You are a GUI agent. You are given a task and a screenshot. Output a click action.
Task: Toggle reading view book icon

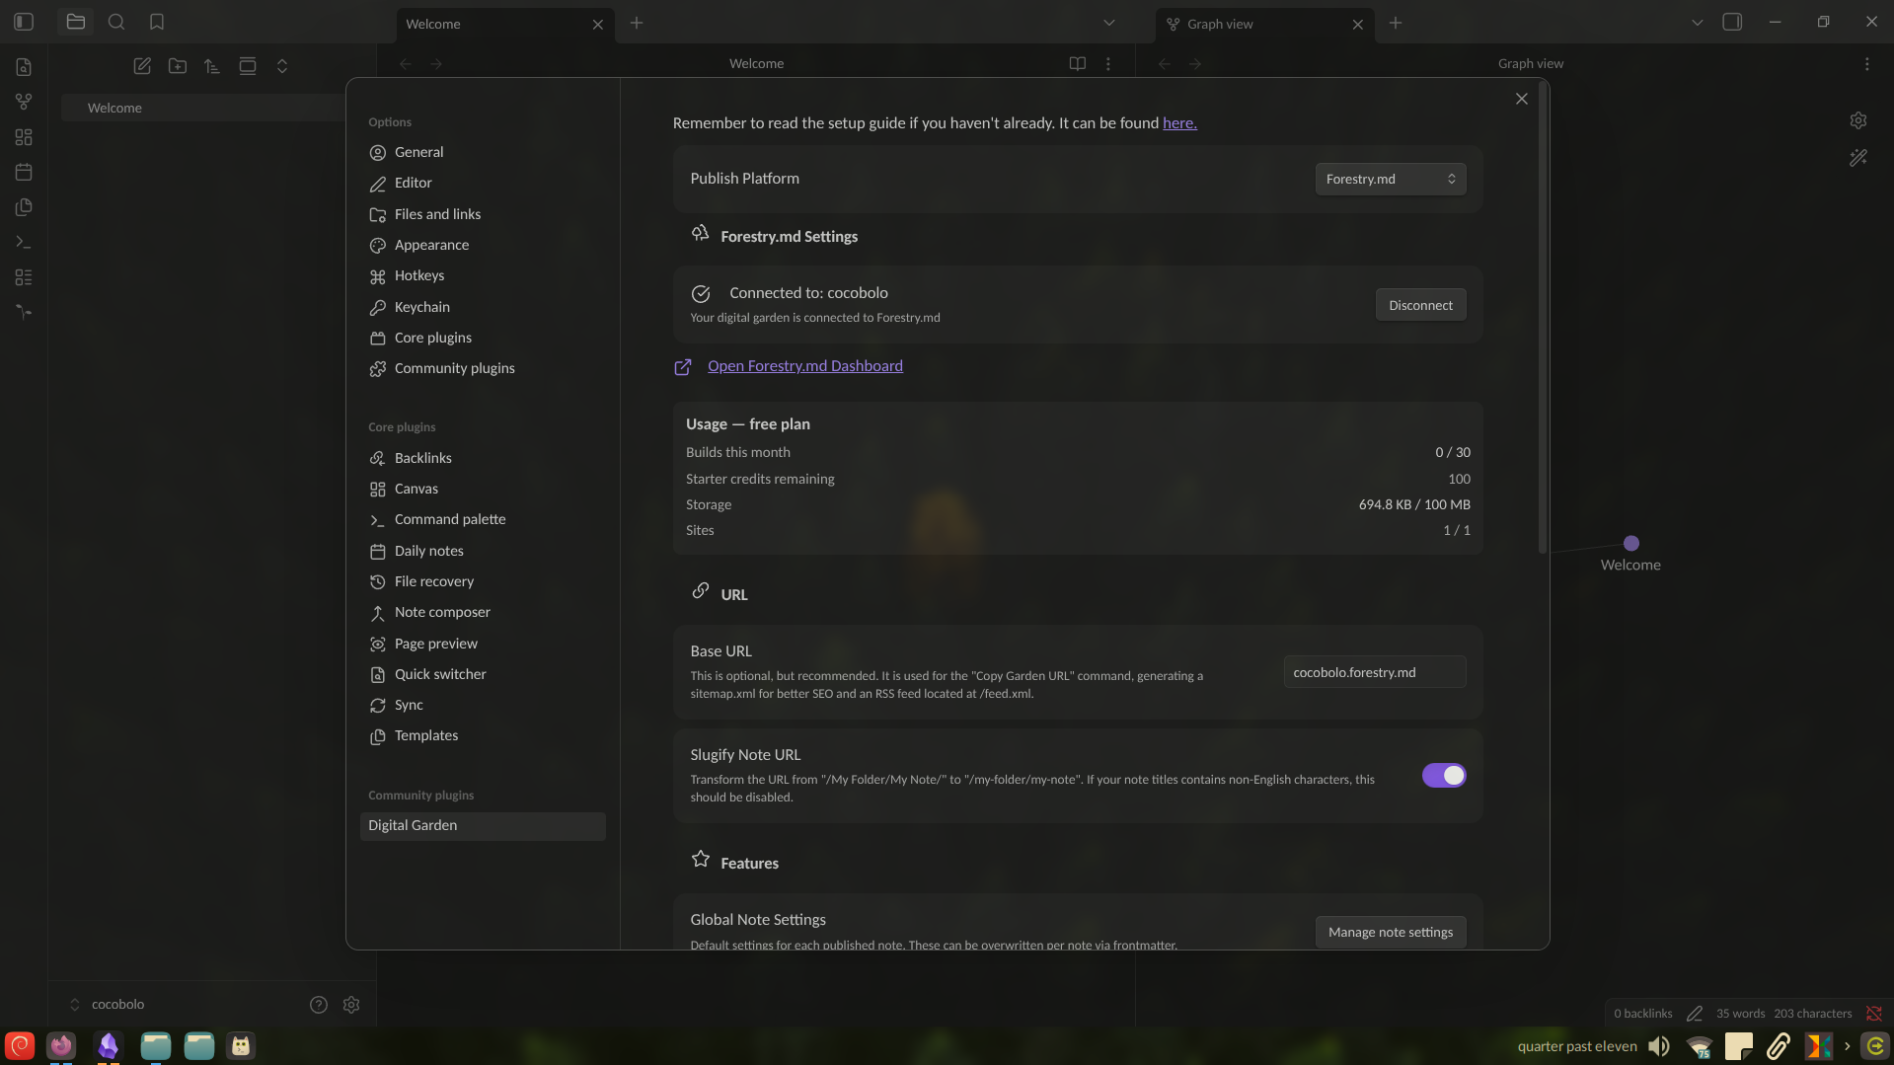1078,63
